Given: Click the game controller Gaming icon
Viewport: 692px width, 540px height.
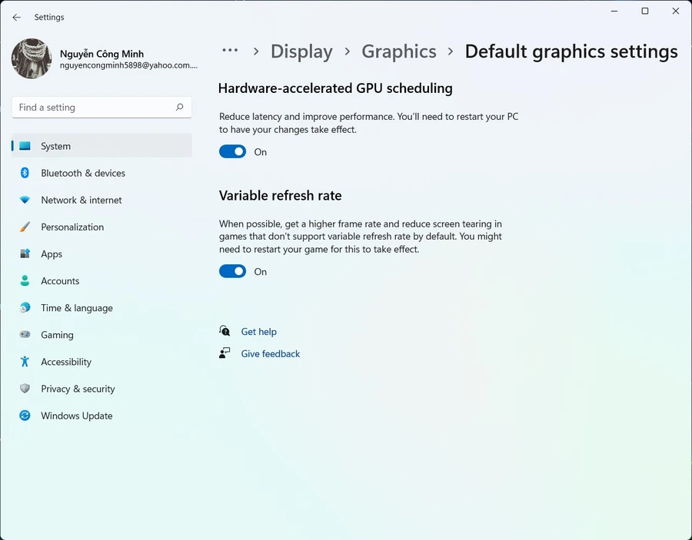Looking at the screenshot, I should point(25,335).
